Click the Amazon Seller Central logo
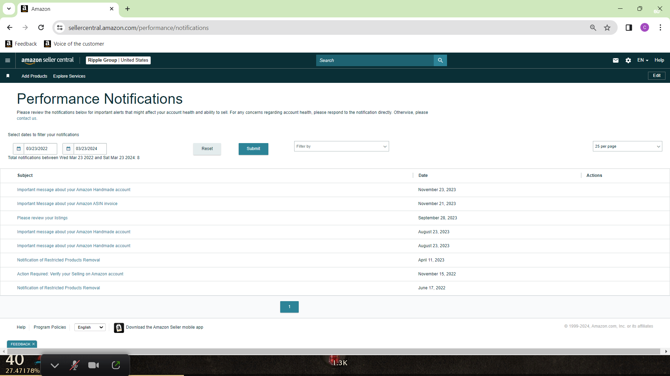The width and height of the screenshot is (670, 376). click(47, 60)
